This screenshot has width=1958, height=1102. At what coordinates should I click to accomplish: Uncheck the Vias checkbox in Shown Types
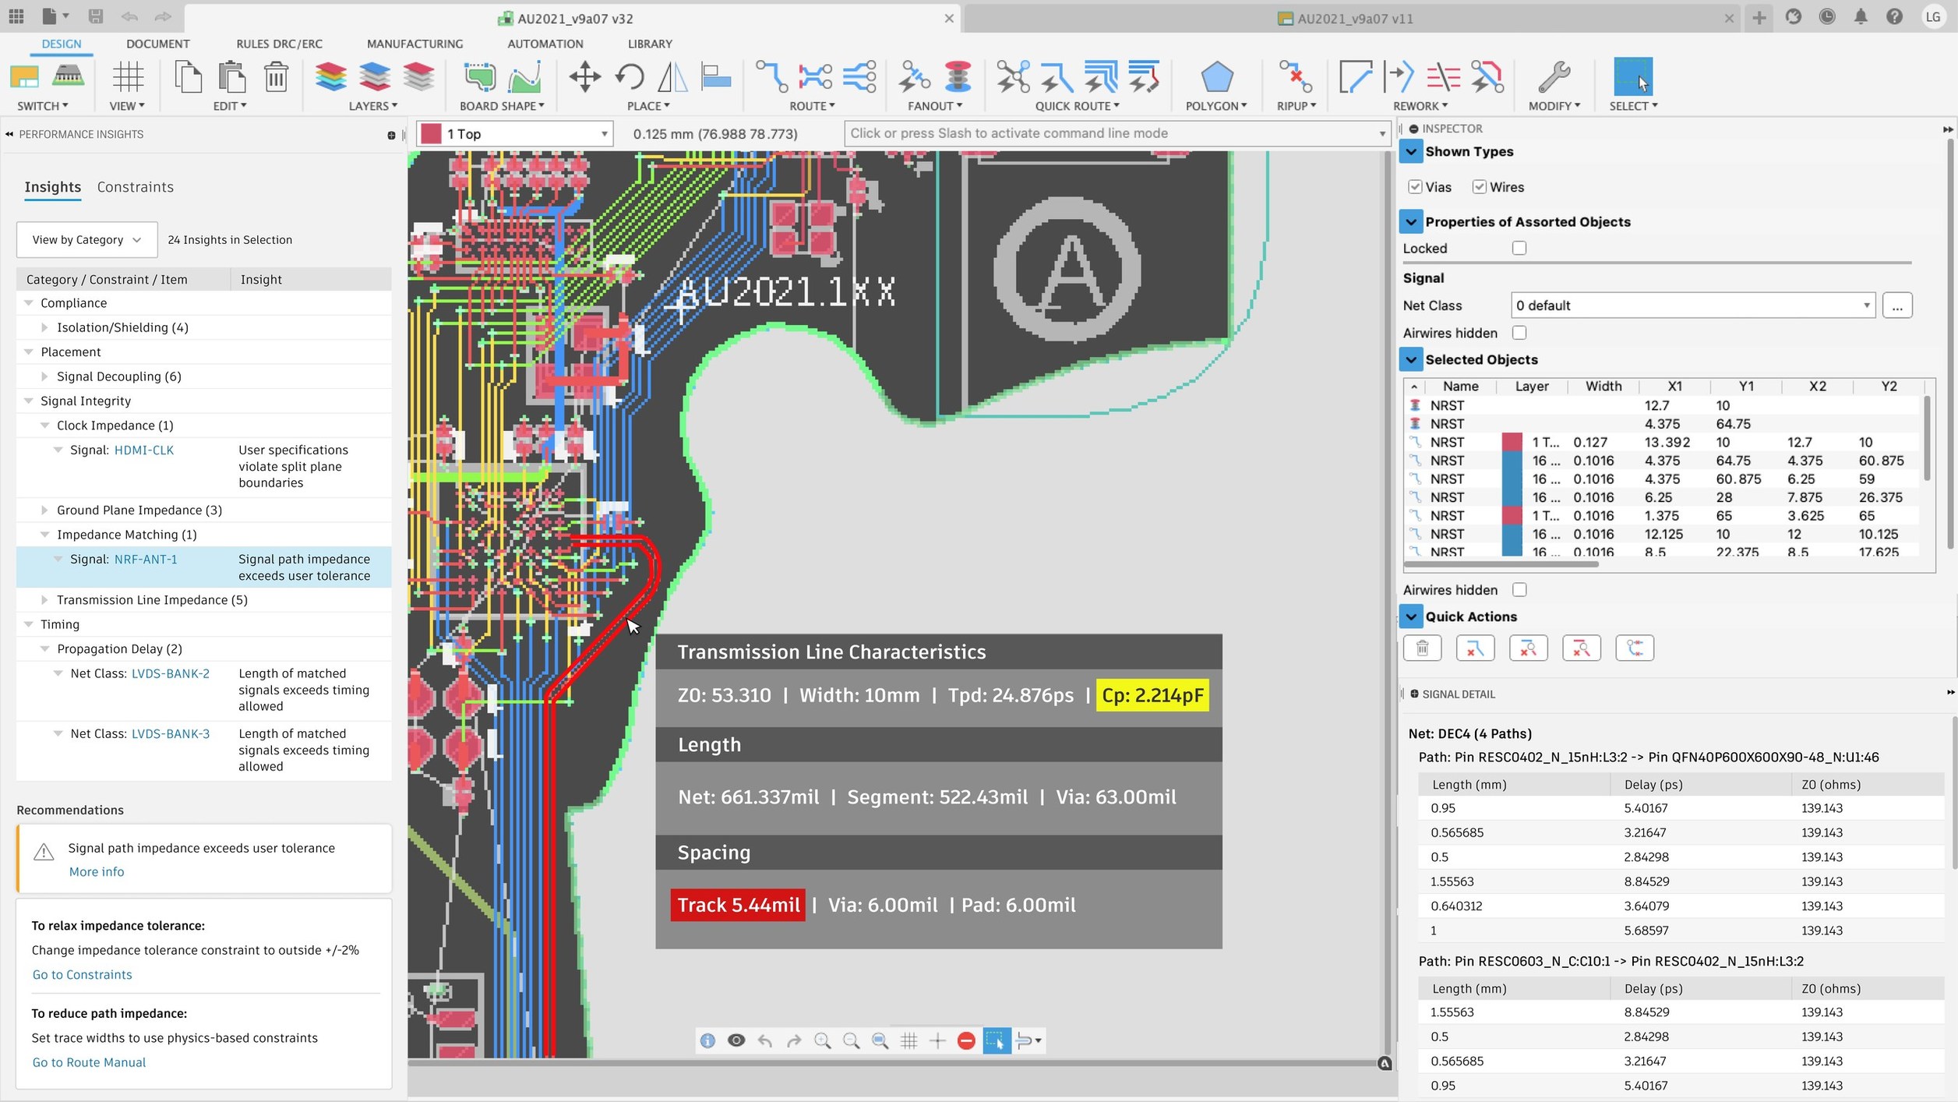click(x=1416, y=187)
